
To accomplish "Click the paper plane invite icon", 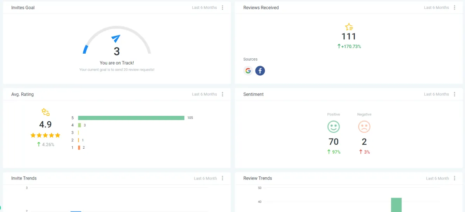I will (x=116, y=39).
